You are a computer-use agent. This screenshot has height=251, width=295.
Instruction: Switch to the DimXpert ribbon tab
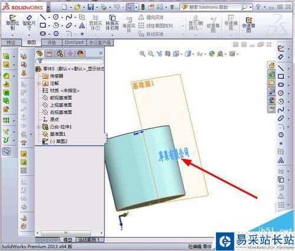(74, 42)
